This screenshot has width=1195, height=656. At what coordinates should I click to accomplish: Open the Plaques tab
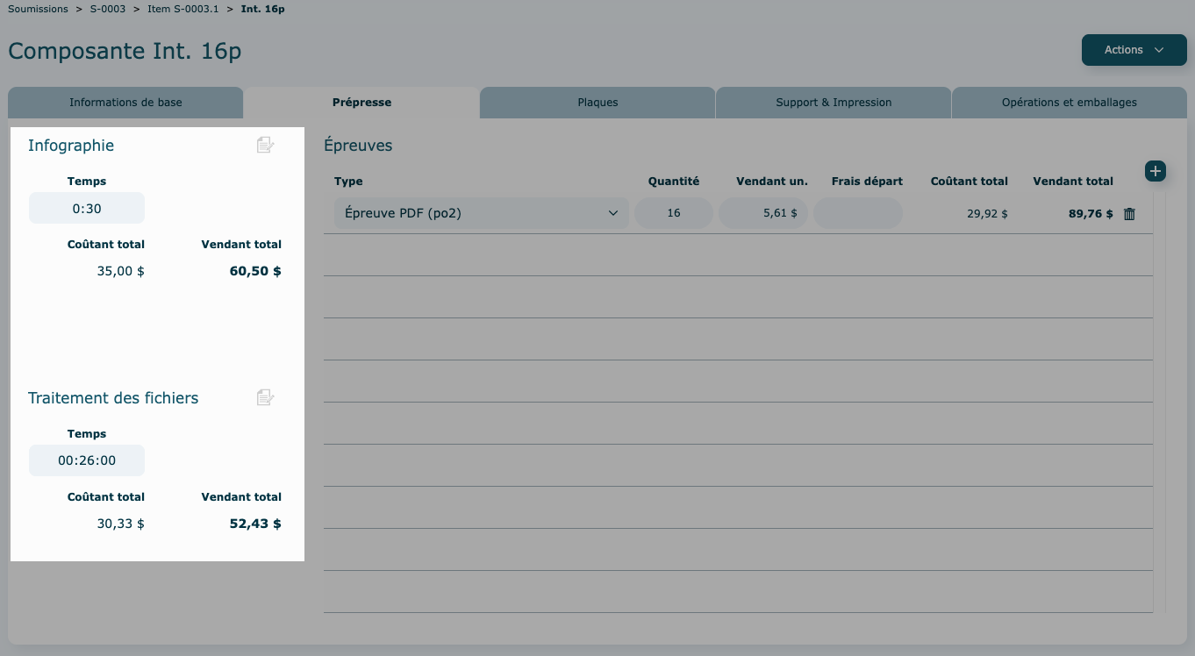coord(597,103)
